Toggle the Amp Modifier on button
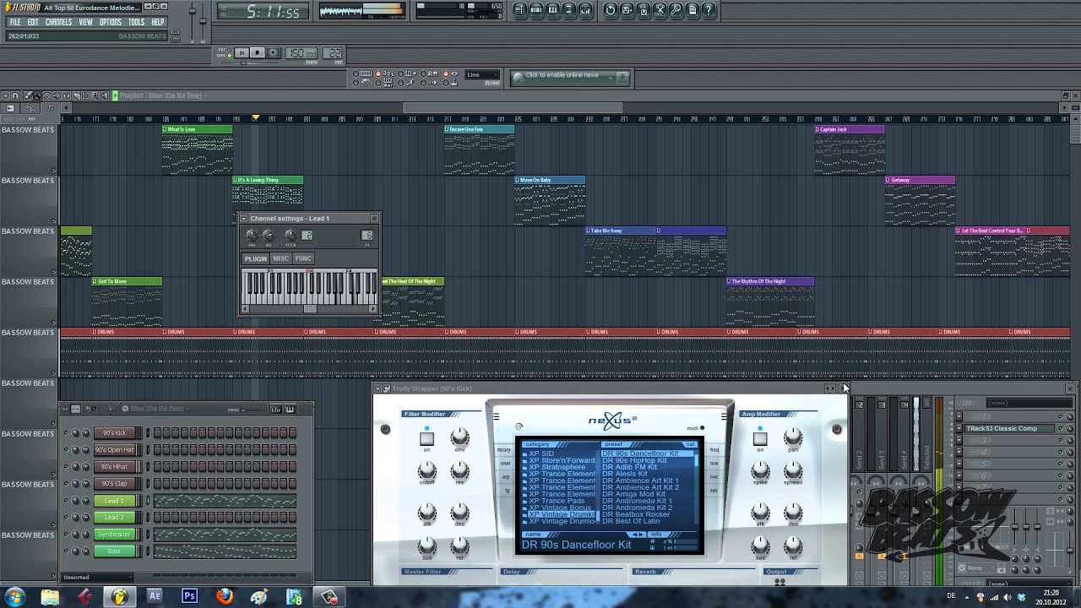Viewport: 1081px width, 608px height. [x=760, y=438]
